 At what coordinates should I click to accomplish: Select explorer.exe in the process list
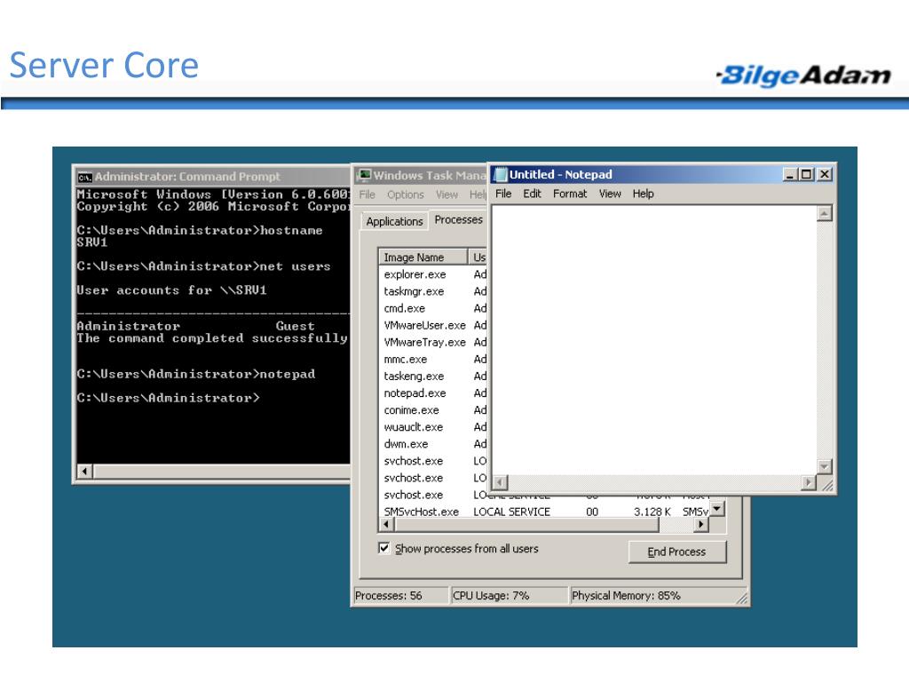415,274
